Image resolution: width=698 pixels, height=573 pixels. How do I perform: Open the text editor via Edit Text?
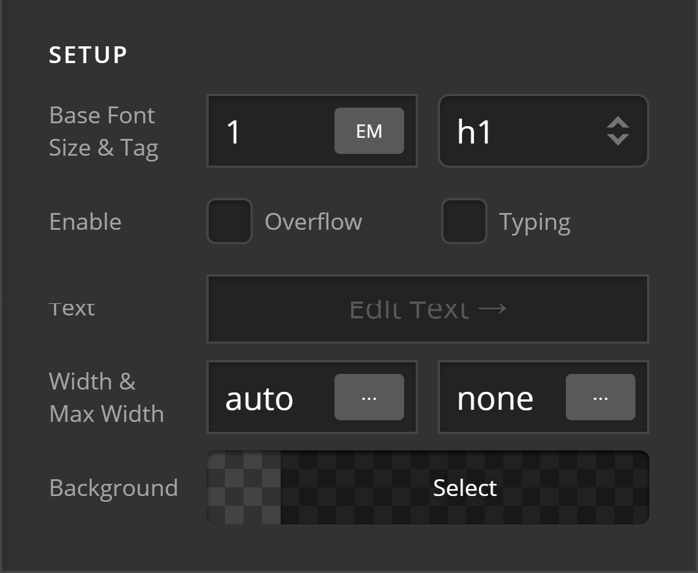[x=428, y=309]
